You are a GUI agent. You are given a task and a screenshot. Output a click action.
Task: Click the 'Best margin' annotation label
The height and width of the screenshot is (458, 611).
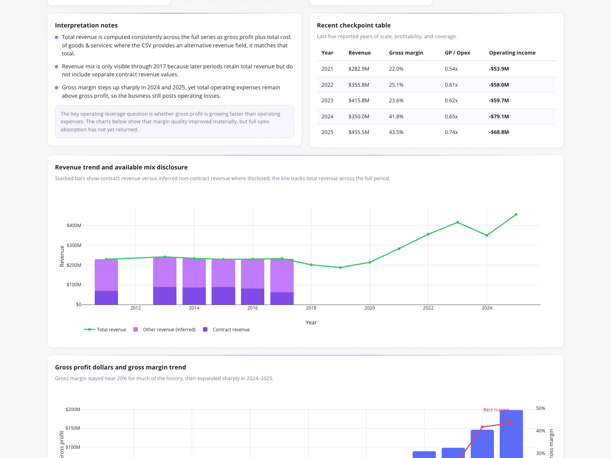click(496, 410)
